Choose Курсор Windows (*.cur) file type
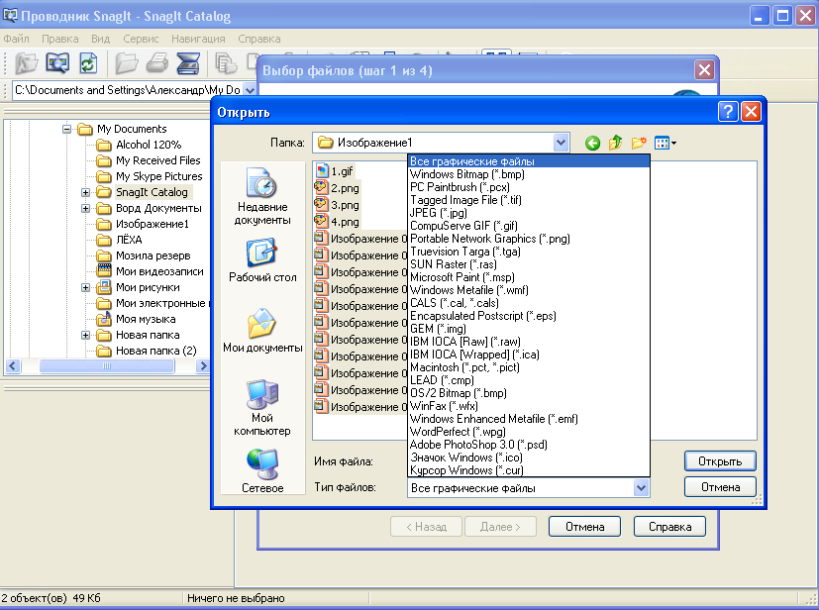The height and width of the screenshot is (610, 819). (x=529, y=470)
